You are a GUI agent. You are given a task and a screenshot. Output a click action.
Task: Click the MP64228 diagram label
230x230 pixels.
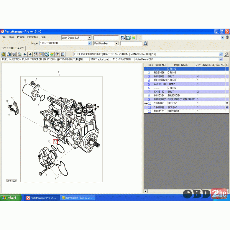pyautogui.click(x=11, y=181)
